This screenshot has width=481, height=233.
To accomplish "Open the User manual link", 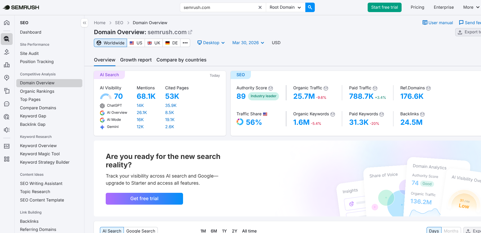I will [438, 23].
